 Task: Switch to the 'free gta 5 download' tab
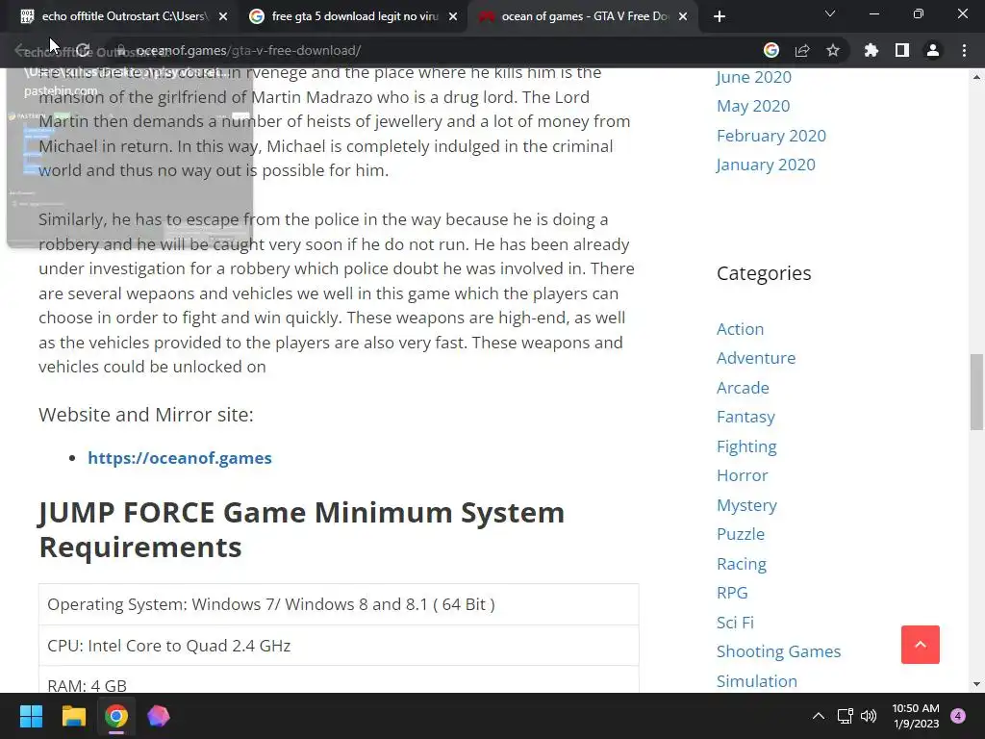pyautogui.click(x=352, y=16)
